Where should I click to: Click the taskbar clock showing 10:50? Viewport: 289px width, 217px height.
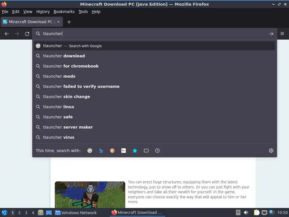[282, 212]
